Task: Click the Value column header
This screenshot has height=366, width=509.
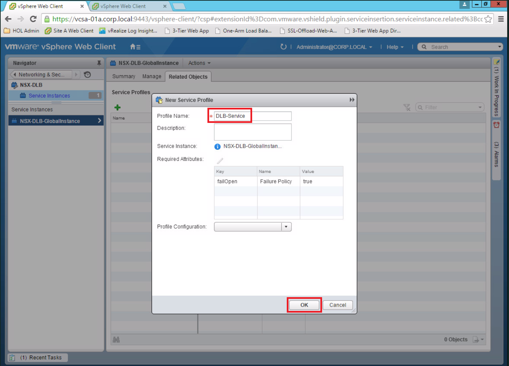Action: (x=321, y=171)
